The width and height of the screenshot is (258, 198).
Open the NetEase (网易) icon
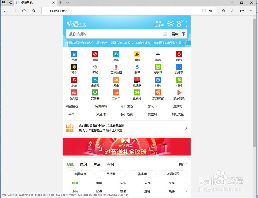point(179,54)
